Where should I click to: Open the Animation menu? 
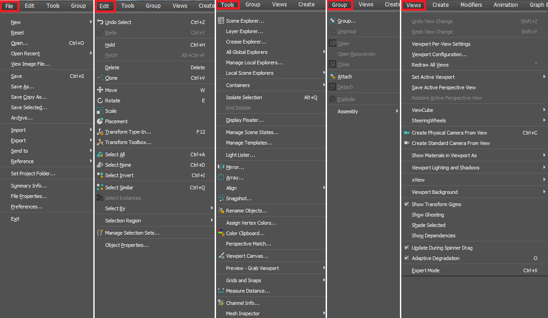point(506,5)
